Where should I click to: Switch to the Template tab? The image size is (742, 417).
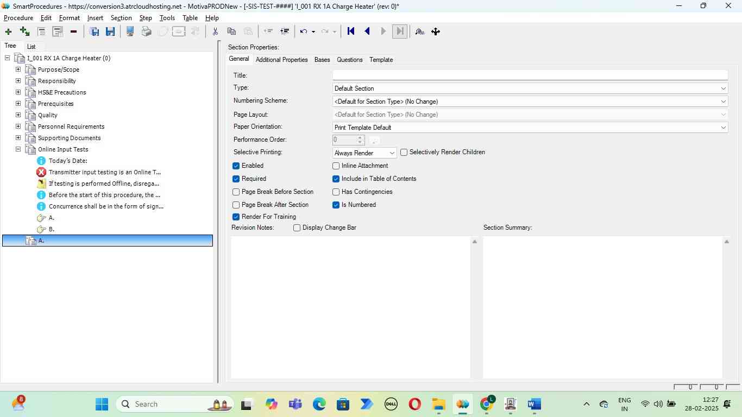point(381,60)
